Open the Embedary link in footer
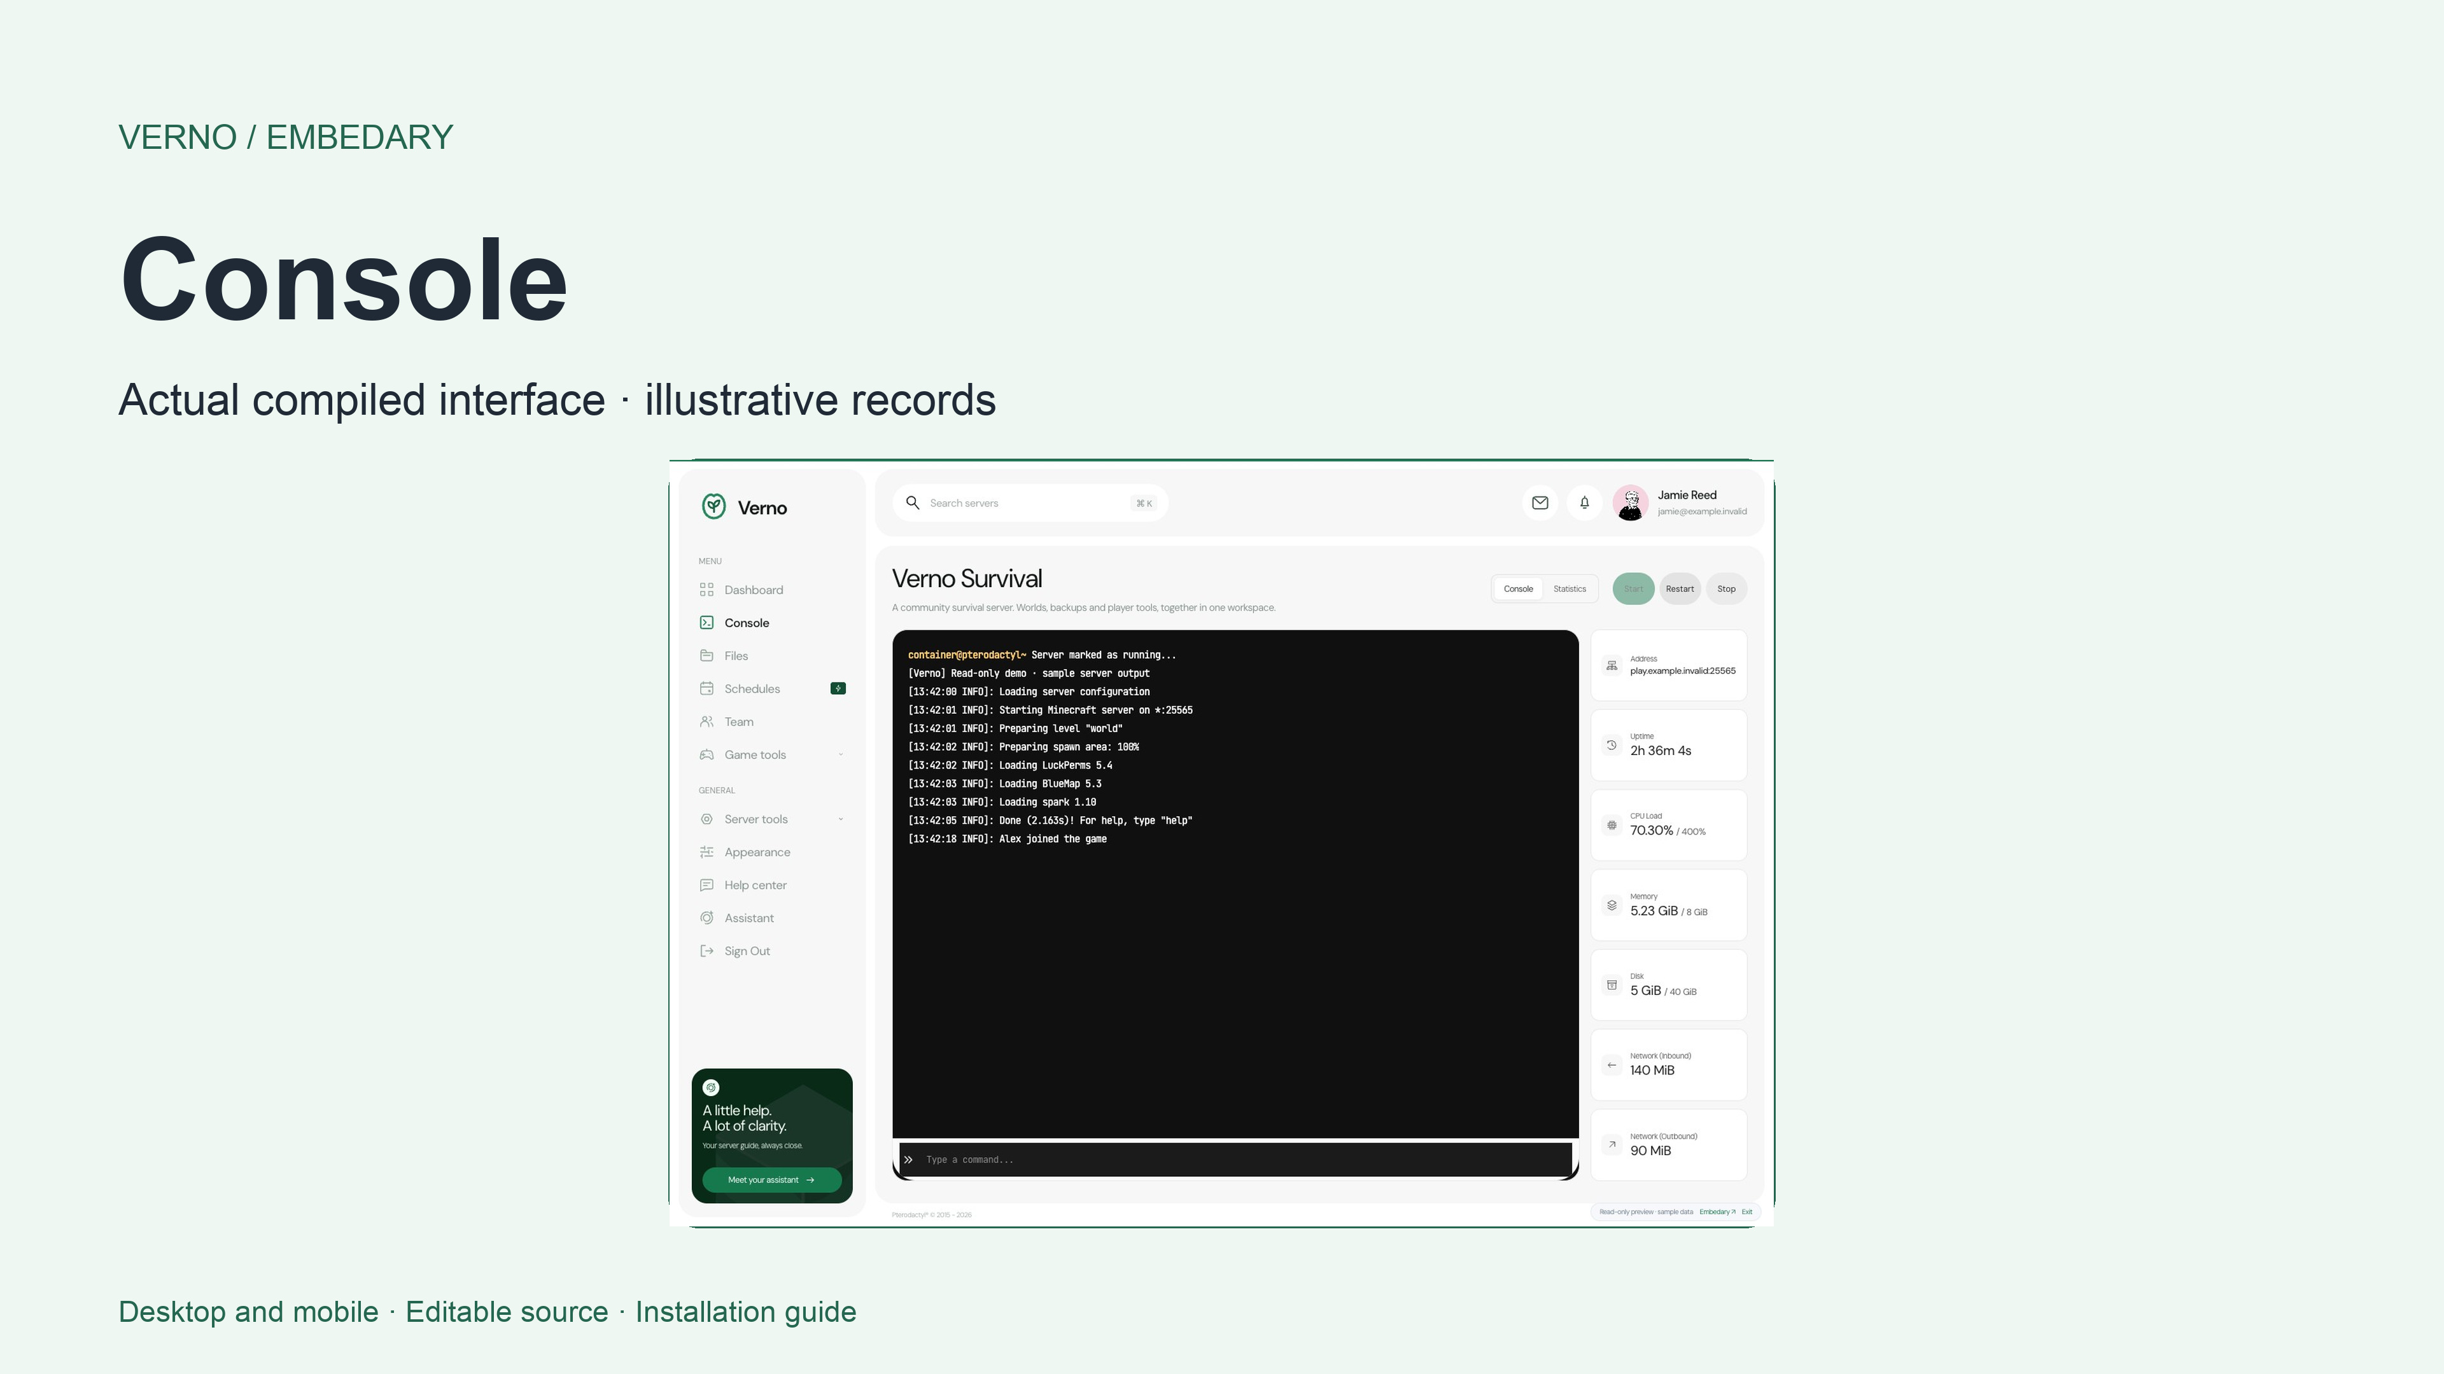This screenshot has height=1374, width=2444. [x=1717, y=1212]
